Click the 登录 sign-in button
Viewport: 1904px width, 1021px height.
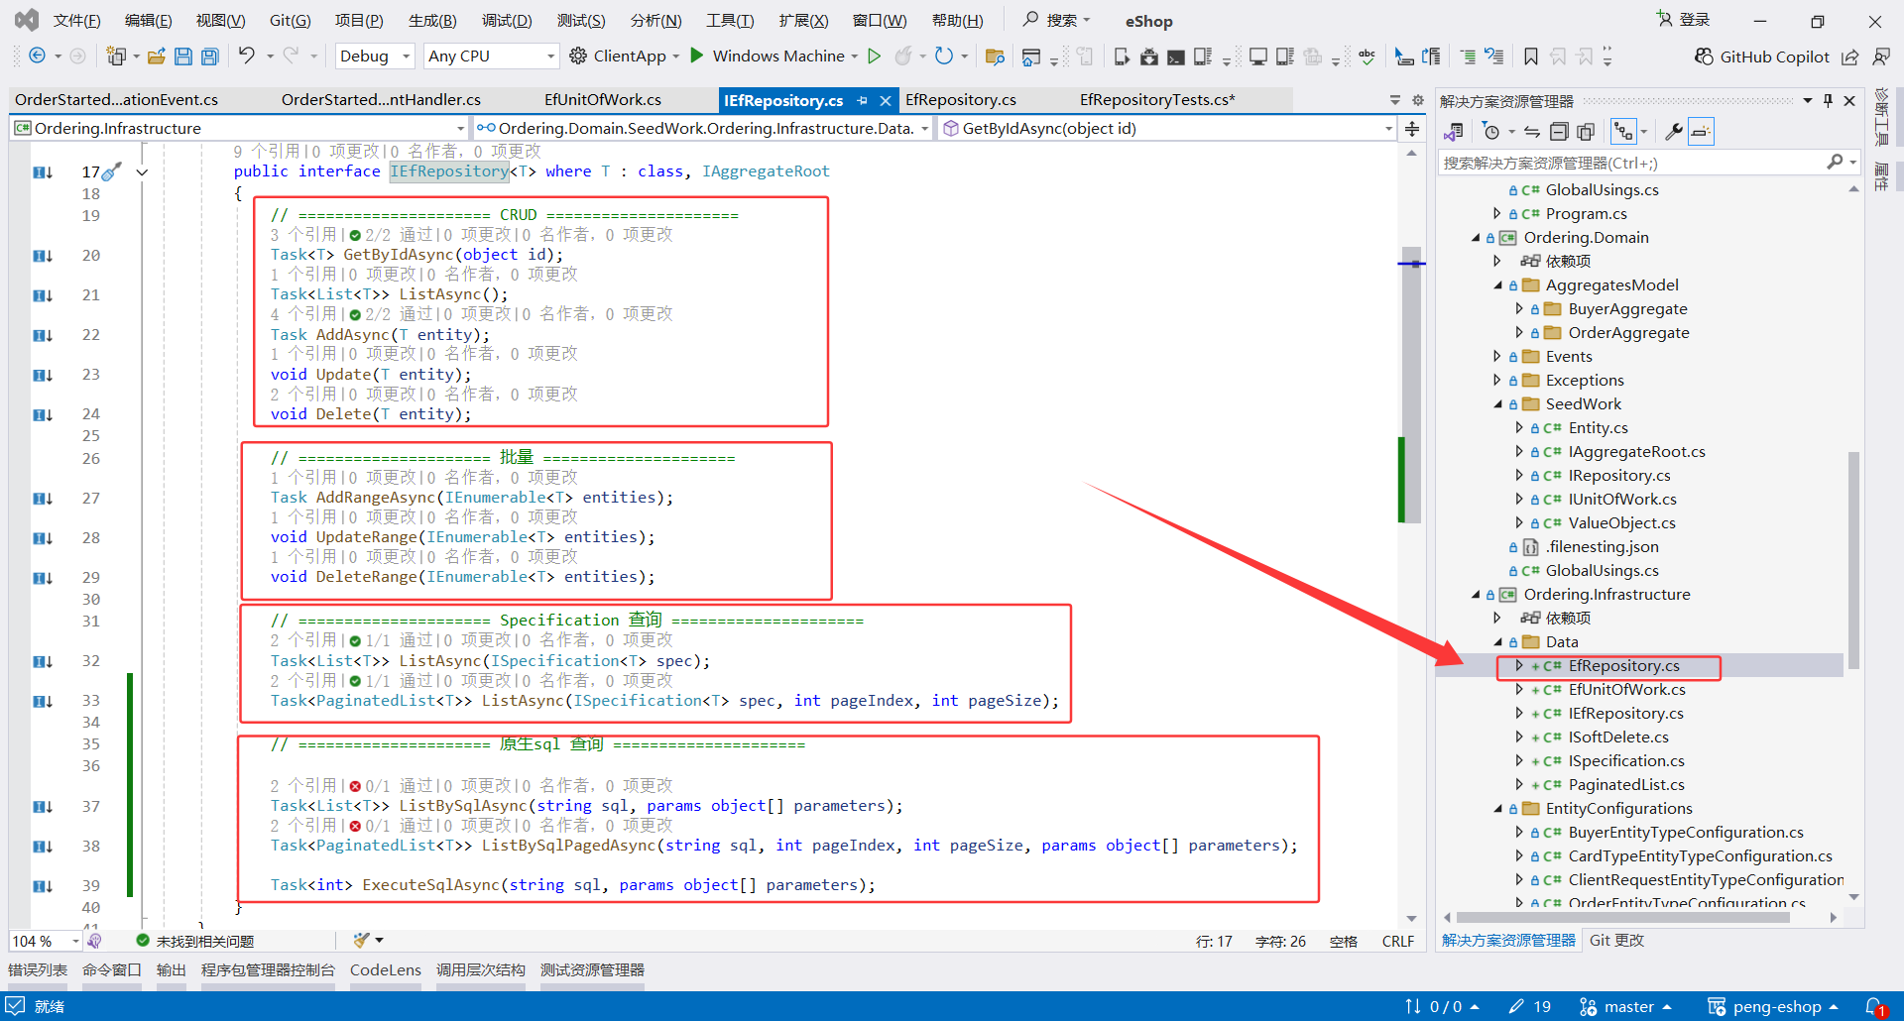coord(1684,20)
